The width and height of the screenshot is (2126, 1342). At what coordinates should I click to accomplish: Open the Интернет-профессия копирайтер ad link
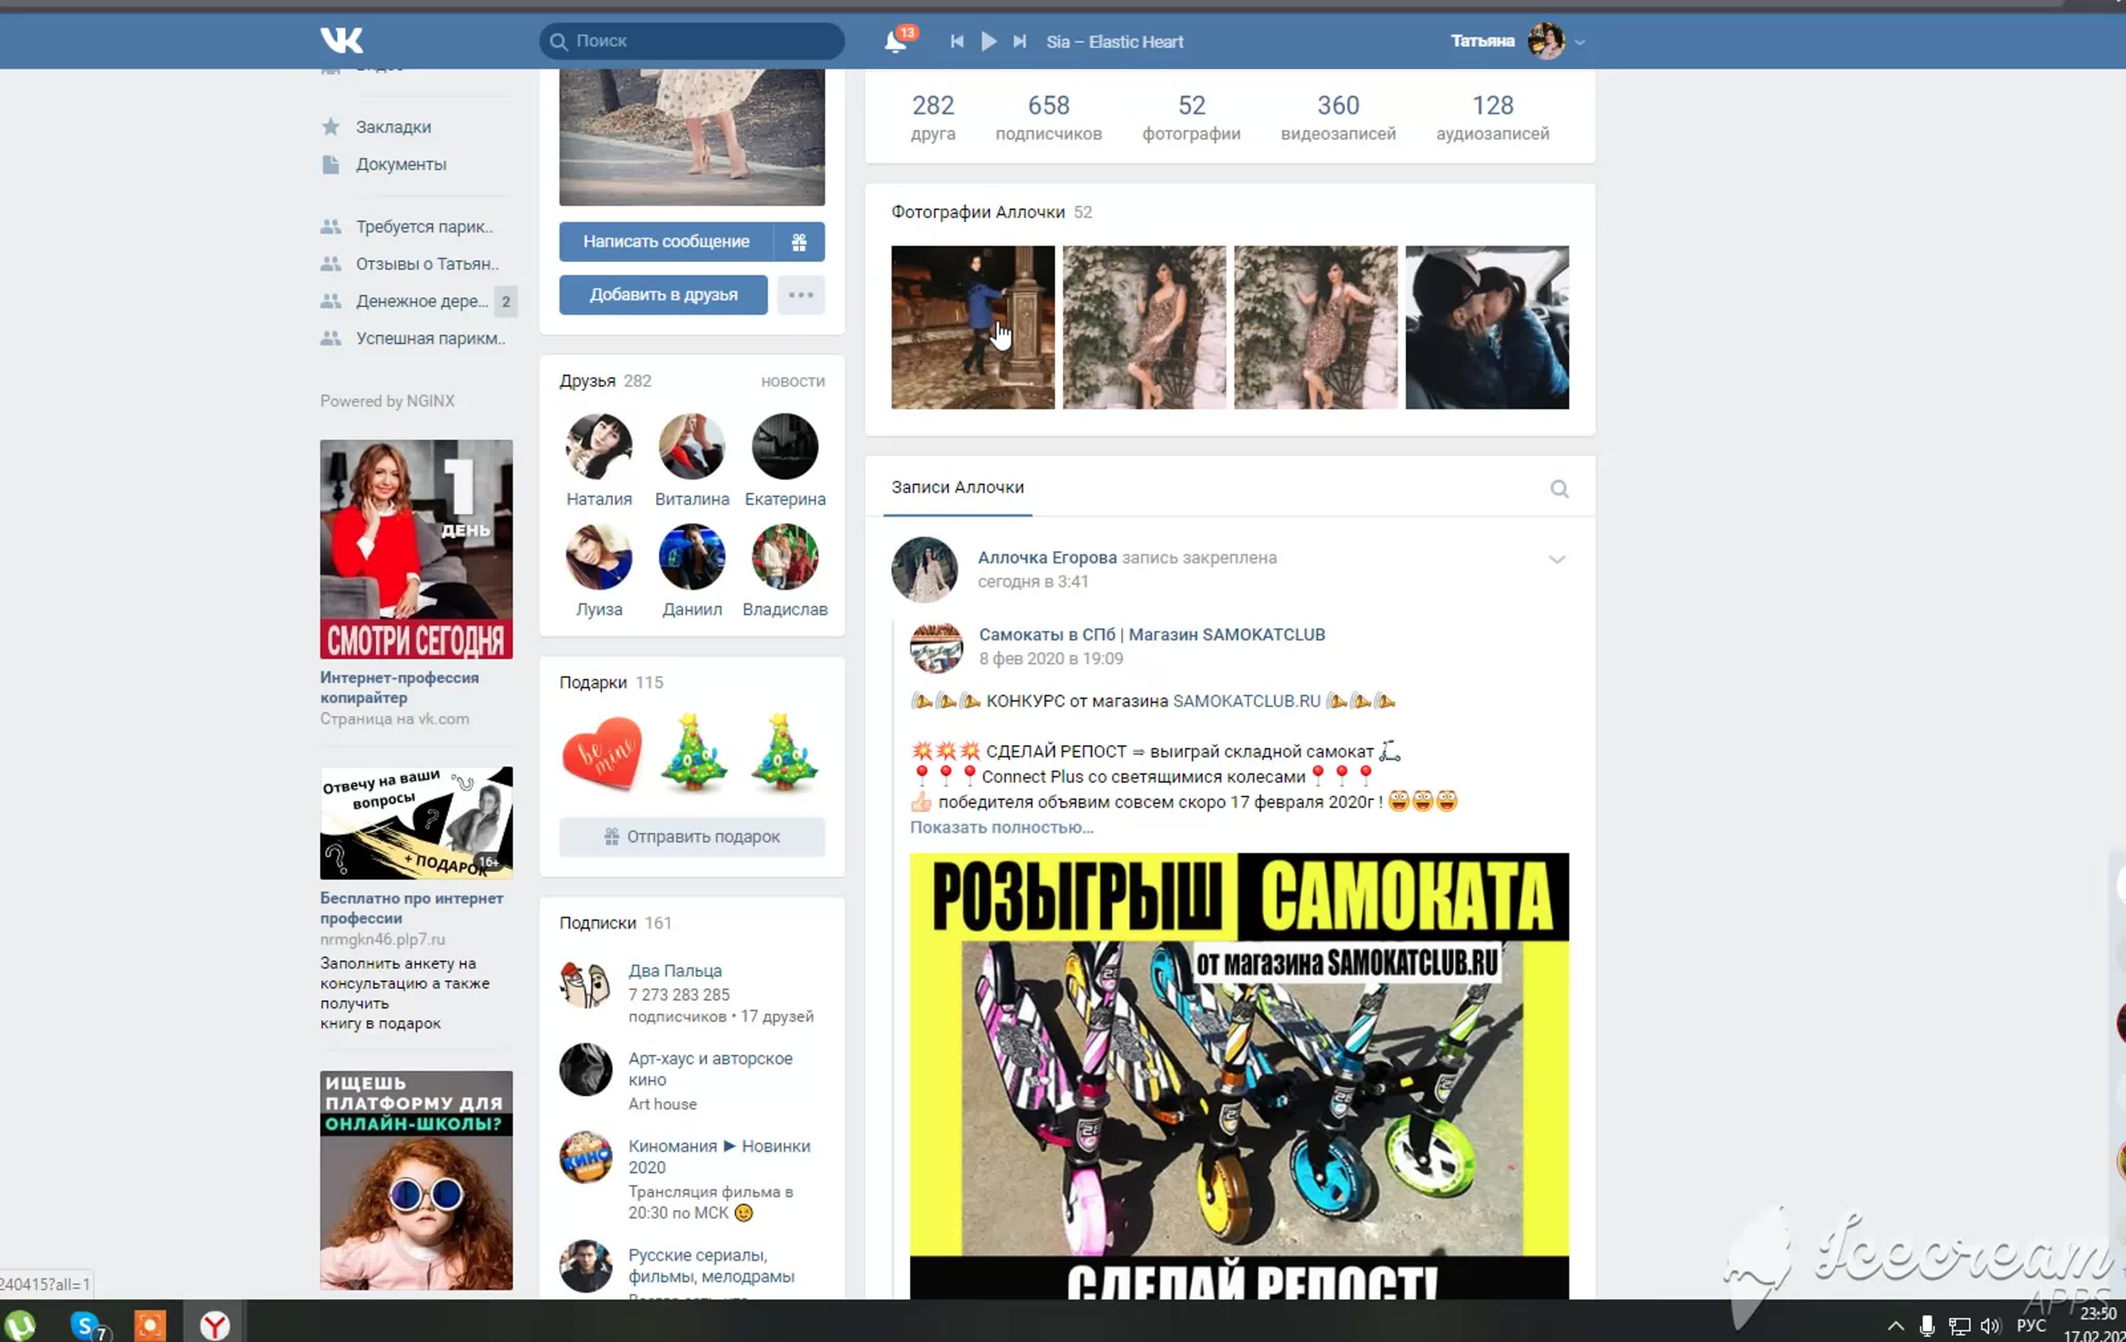click(x=399, y=687)
